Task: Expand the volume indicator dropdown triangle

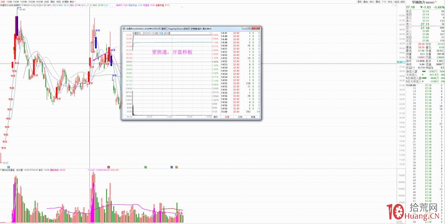Action: pyautogui.click(x=1, y=170)
